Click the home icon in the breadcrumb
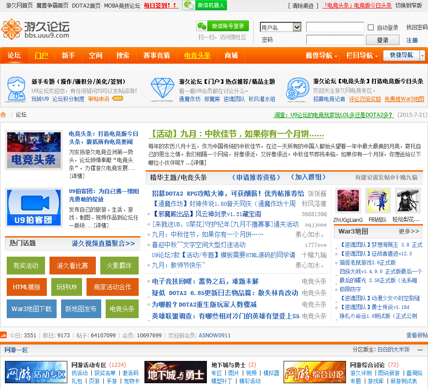Viewport: 428px width, 389px height. click(x=3, y=115)
